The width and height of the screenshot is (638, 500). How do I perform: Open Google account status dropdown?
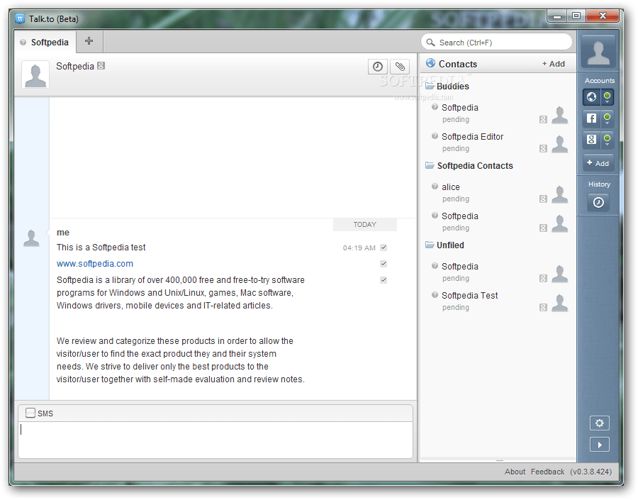[x=607, y=140]
